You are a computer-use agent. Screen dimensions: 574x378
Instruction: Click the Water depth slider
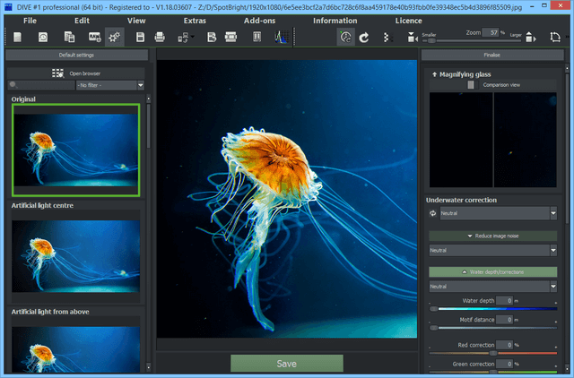tap(491, 309)
